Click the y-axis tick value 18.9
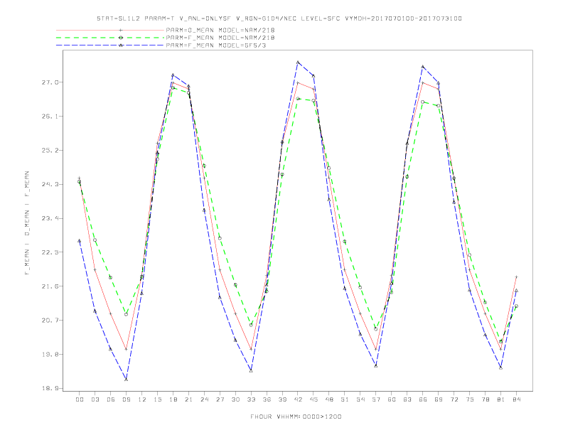The width and height of the screenshot is (563, 435). point(50,388)
